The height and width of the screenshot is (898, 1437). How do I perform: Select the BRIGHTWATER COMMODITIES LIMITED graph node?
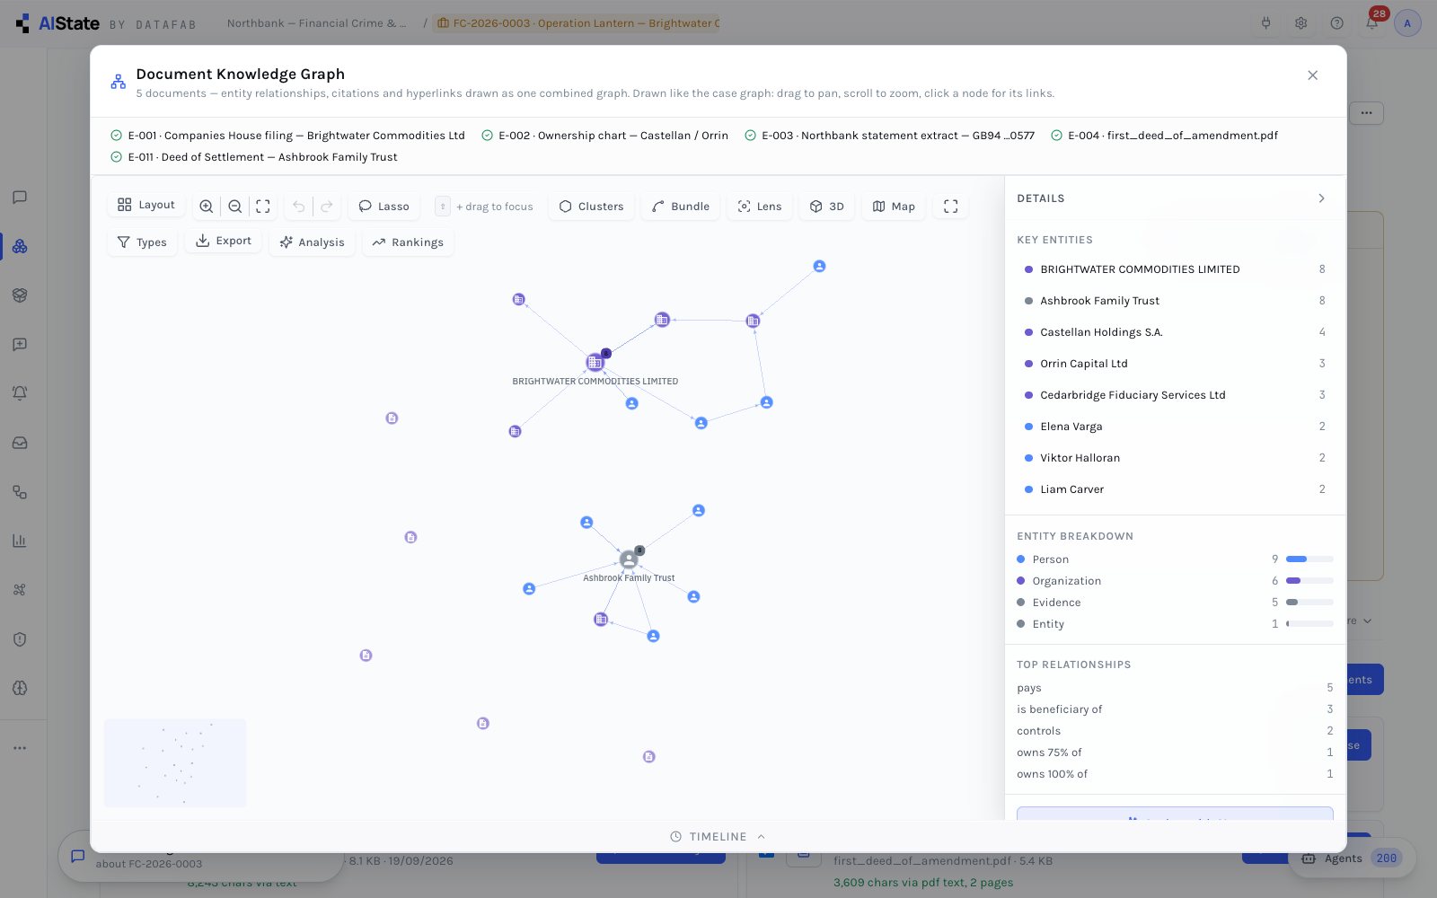coord(595,363)
